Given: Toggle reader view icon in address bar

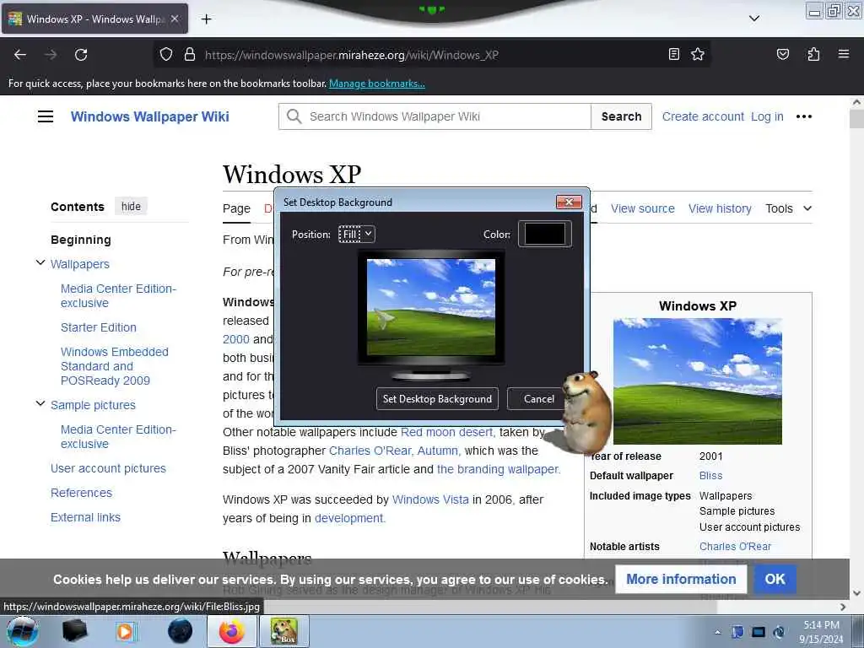Looking at the screenshot, I should [673, 54].
